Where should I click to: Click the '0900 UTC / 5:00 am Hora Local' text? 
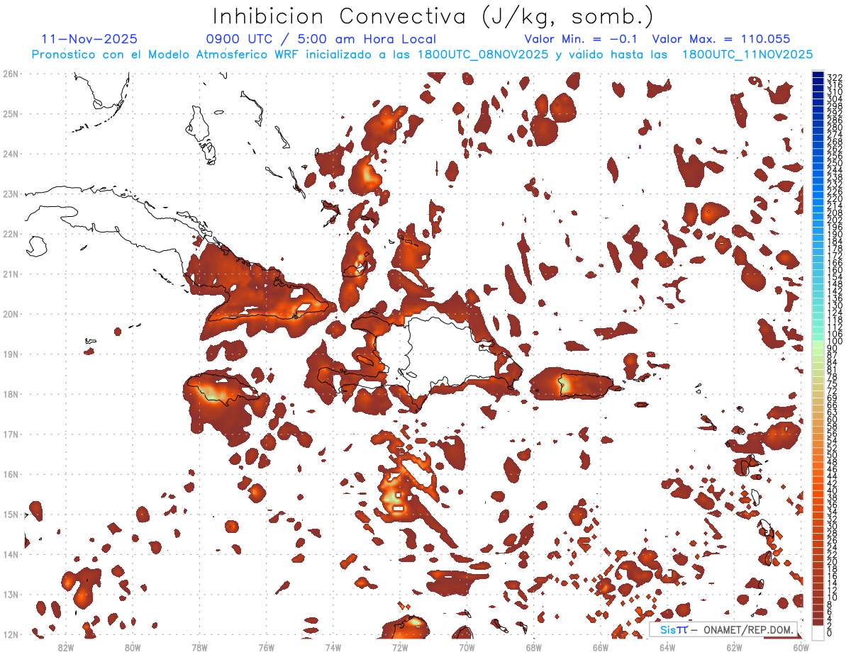click(x=321, y=39)
